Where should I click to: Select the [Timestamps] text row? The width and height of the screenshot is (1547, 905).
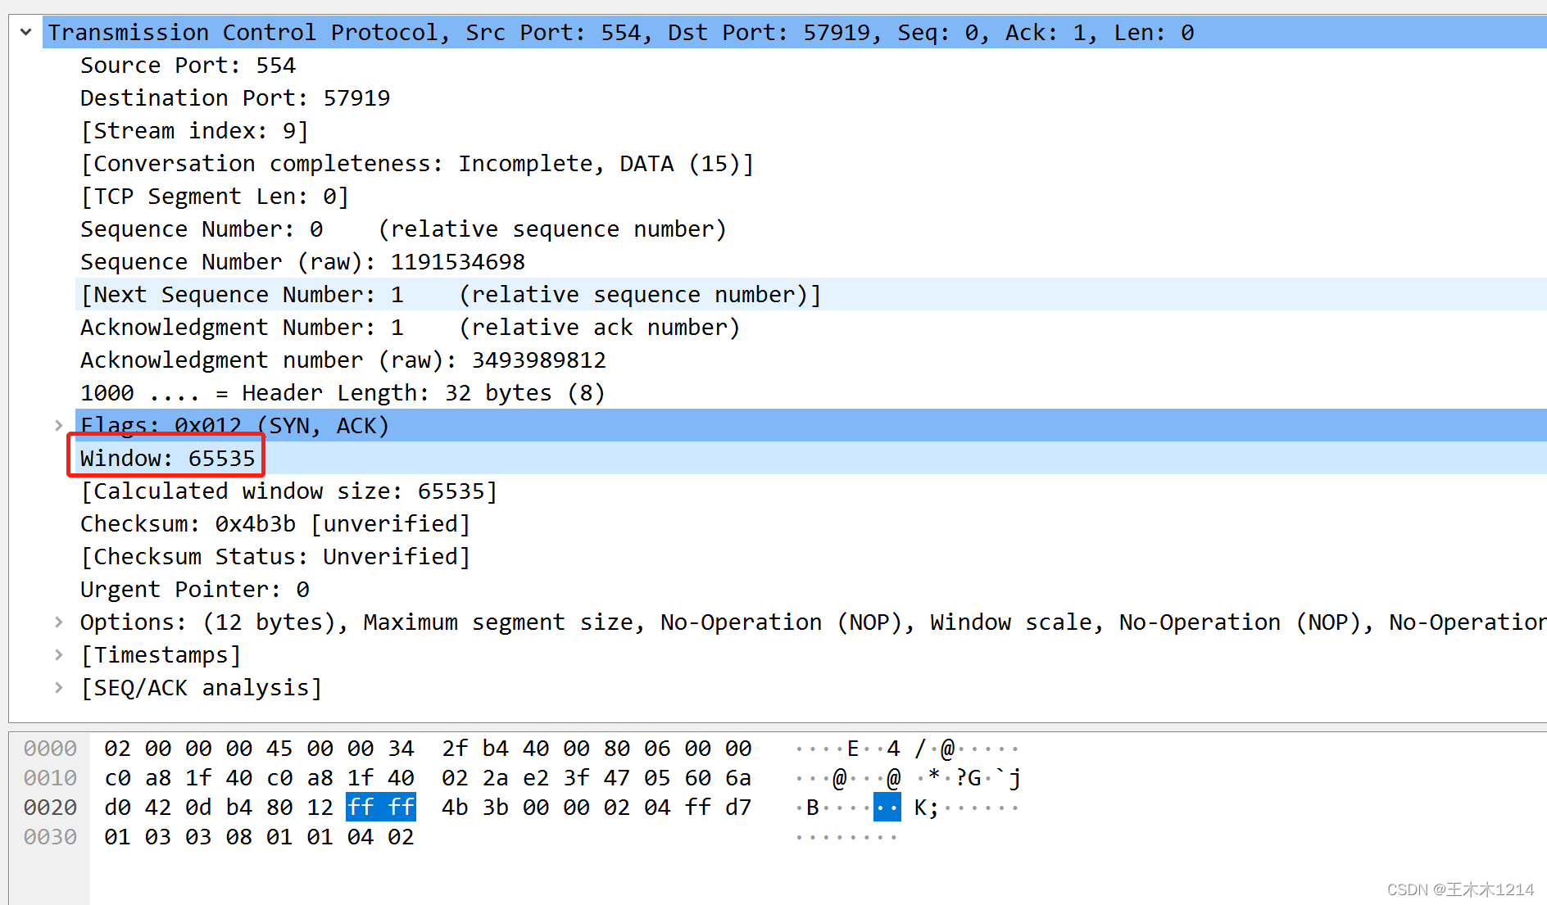[160, 654]
